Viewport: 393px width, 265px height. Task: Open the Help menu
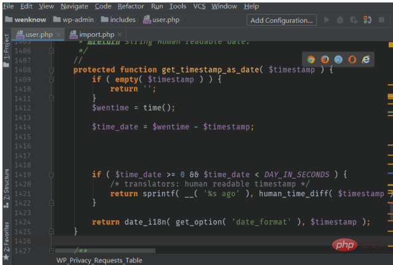[x=251, y=6]
